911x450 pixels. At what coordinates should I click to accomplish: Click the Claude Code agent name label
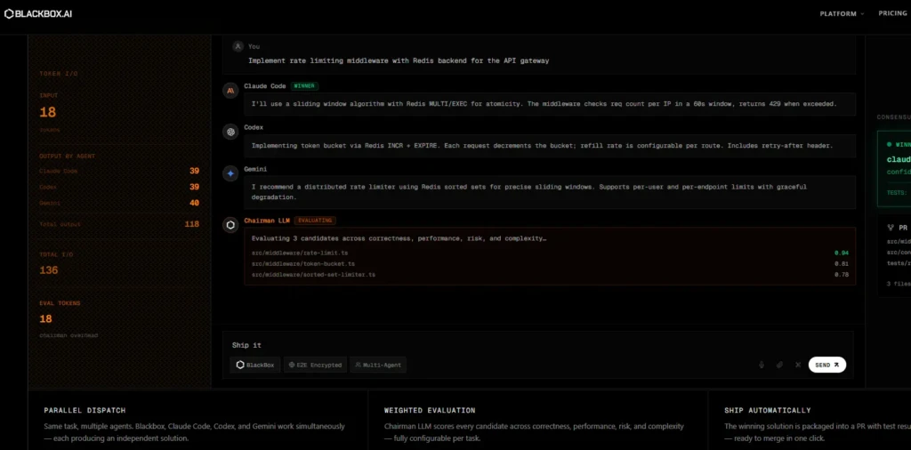coord(265,86)
